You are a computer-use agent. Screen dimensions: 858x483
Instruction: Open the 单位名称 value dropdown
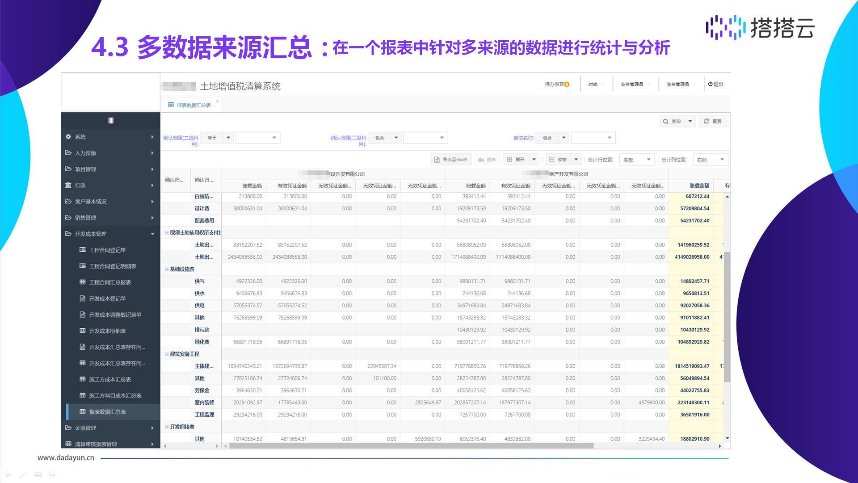(593, 138)
